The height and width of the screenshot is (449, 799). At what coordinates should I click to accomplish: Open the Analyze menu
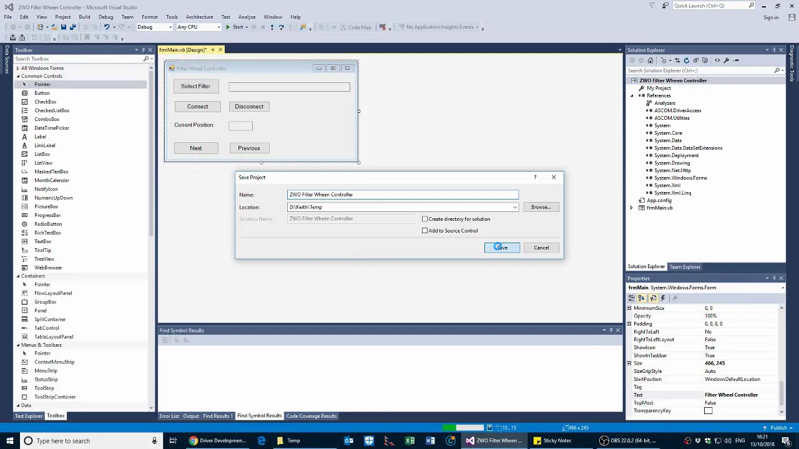(x=247, y=17)
